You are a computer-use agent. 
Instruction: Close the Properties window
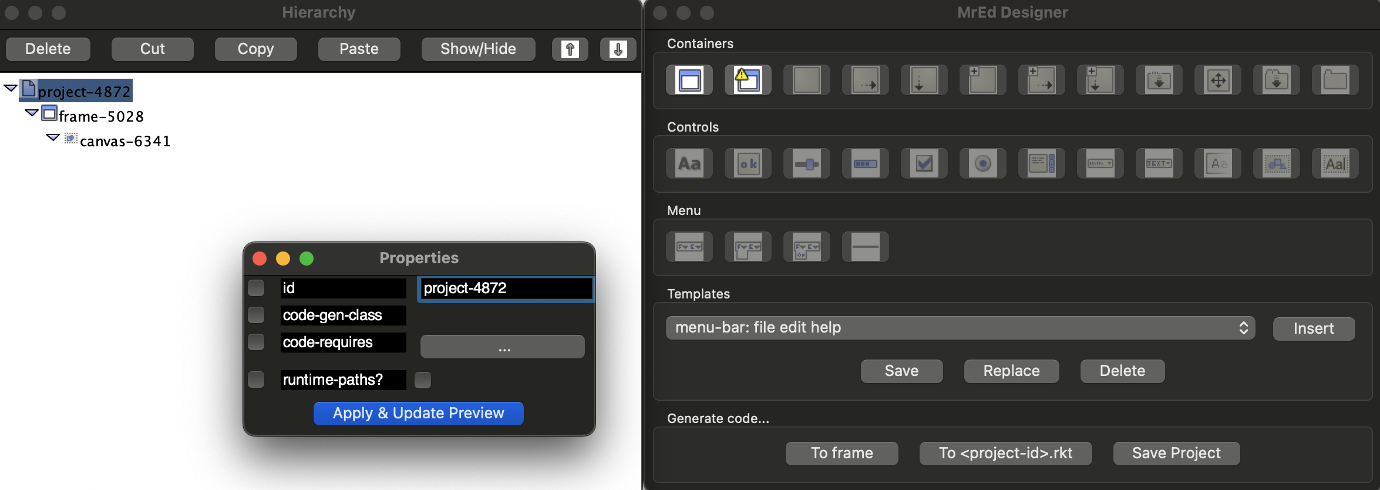pyautogui.click(x=260, y=259)
